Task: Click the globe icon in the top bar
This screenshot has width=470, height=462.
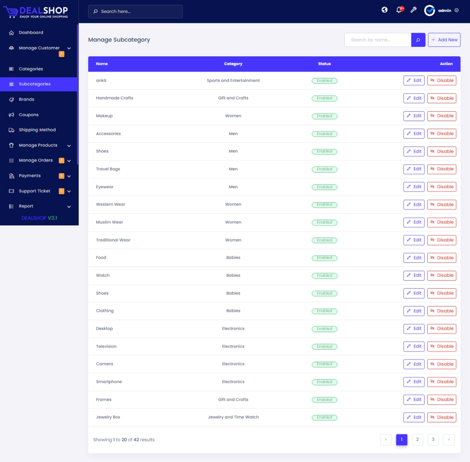Action: 384,10
